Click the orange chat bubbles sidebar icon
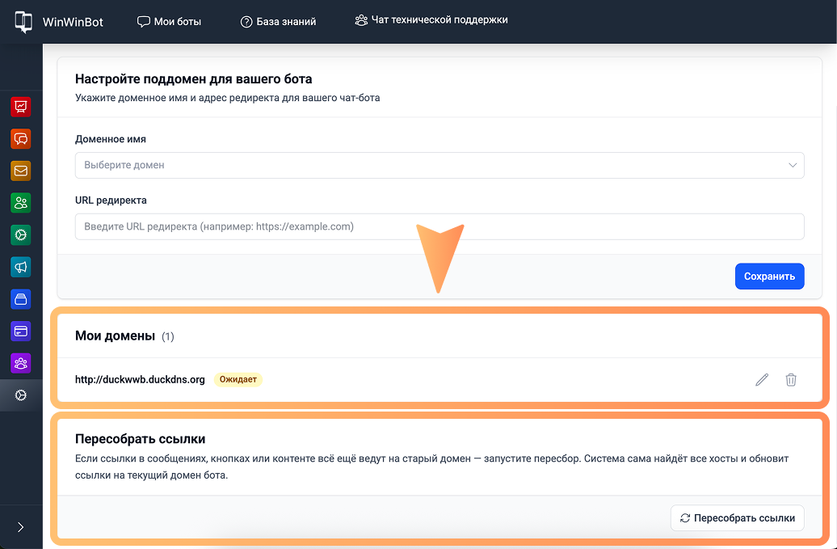The width and height of the screenshot is (837, 549). tap(21, 138)
